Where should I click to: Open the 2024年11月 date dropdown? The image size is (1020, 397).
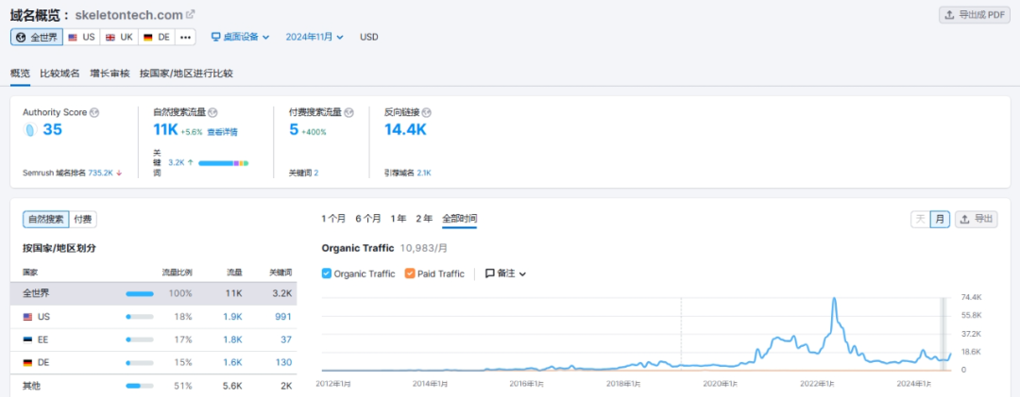[314, 37]
